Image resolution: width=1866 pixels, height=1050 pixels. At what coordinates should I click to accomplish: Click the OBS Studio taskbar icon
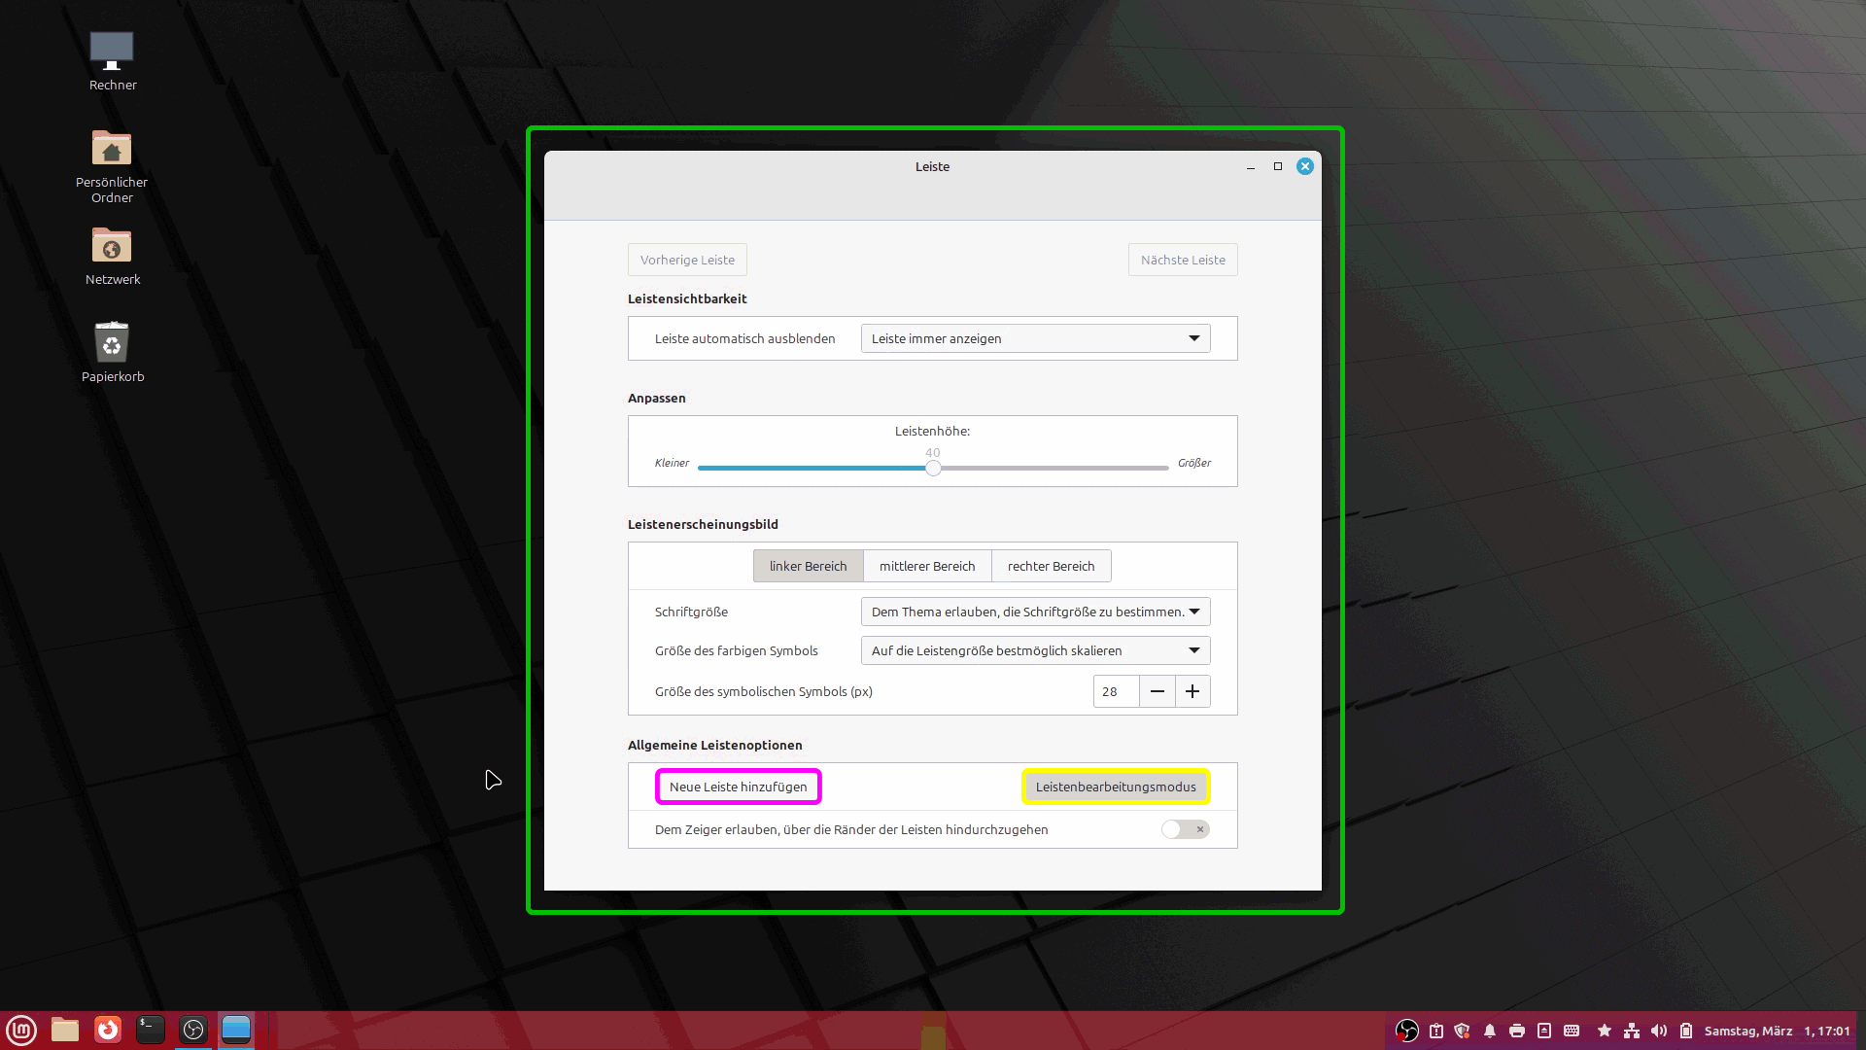(193, 1030)
